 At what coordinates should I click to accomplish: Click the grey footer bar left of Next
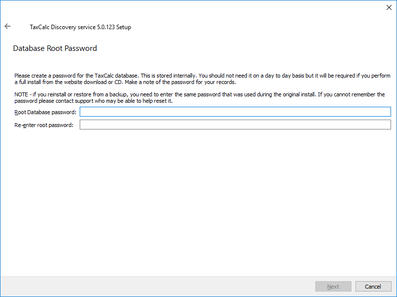[149, 287]
